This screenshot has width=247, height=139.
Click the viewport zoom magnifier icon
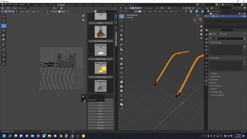tap(201, 27)
